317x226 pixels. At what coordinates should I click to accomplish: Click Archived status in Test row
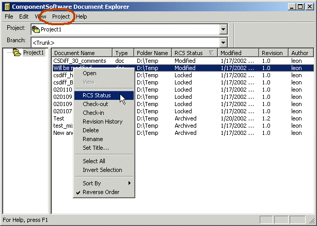[185, 118]
